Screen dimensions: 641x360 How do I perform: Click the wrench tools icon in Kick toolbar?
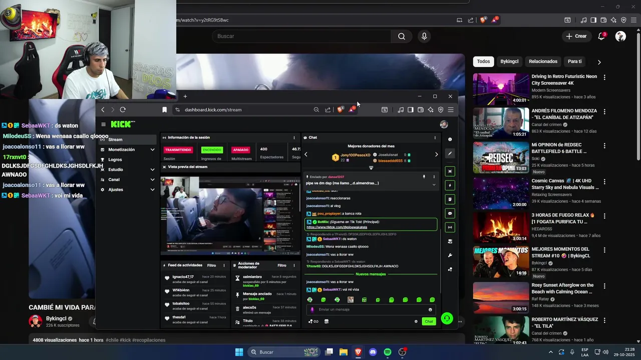click(x=450, y=255)
